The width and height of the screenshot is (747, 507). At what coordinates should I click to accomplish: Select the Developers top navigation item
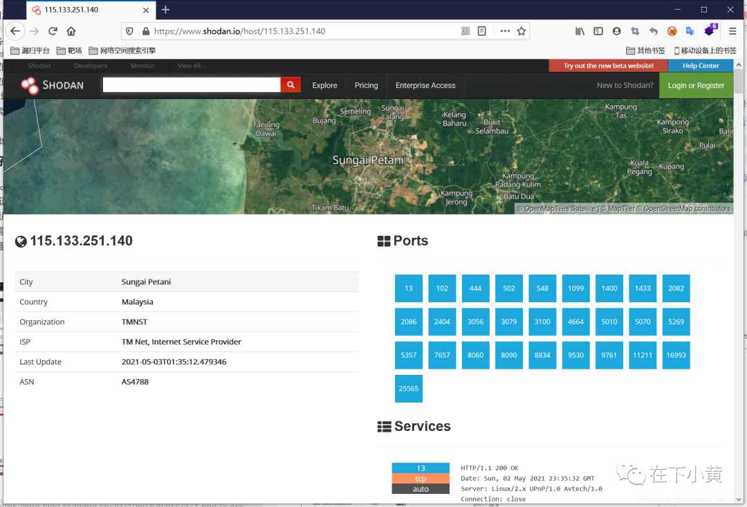pos(91,66)
